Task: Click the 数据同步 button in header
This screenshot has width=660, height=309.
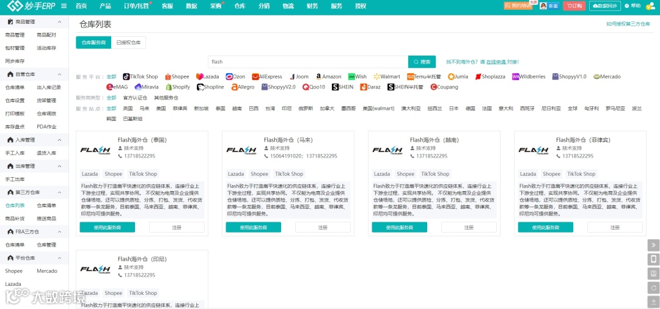Action: [606, 6]
